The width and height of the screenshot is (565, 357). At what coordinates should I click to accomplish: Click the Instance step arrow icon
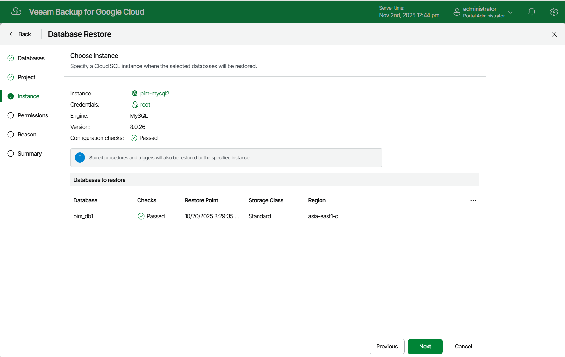(11, 96)
